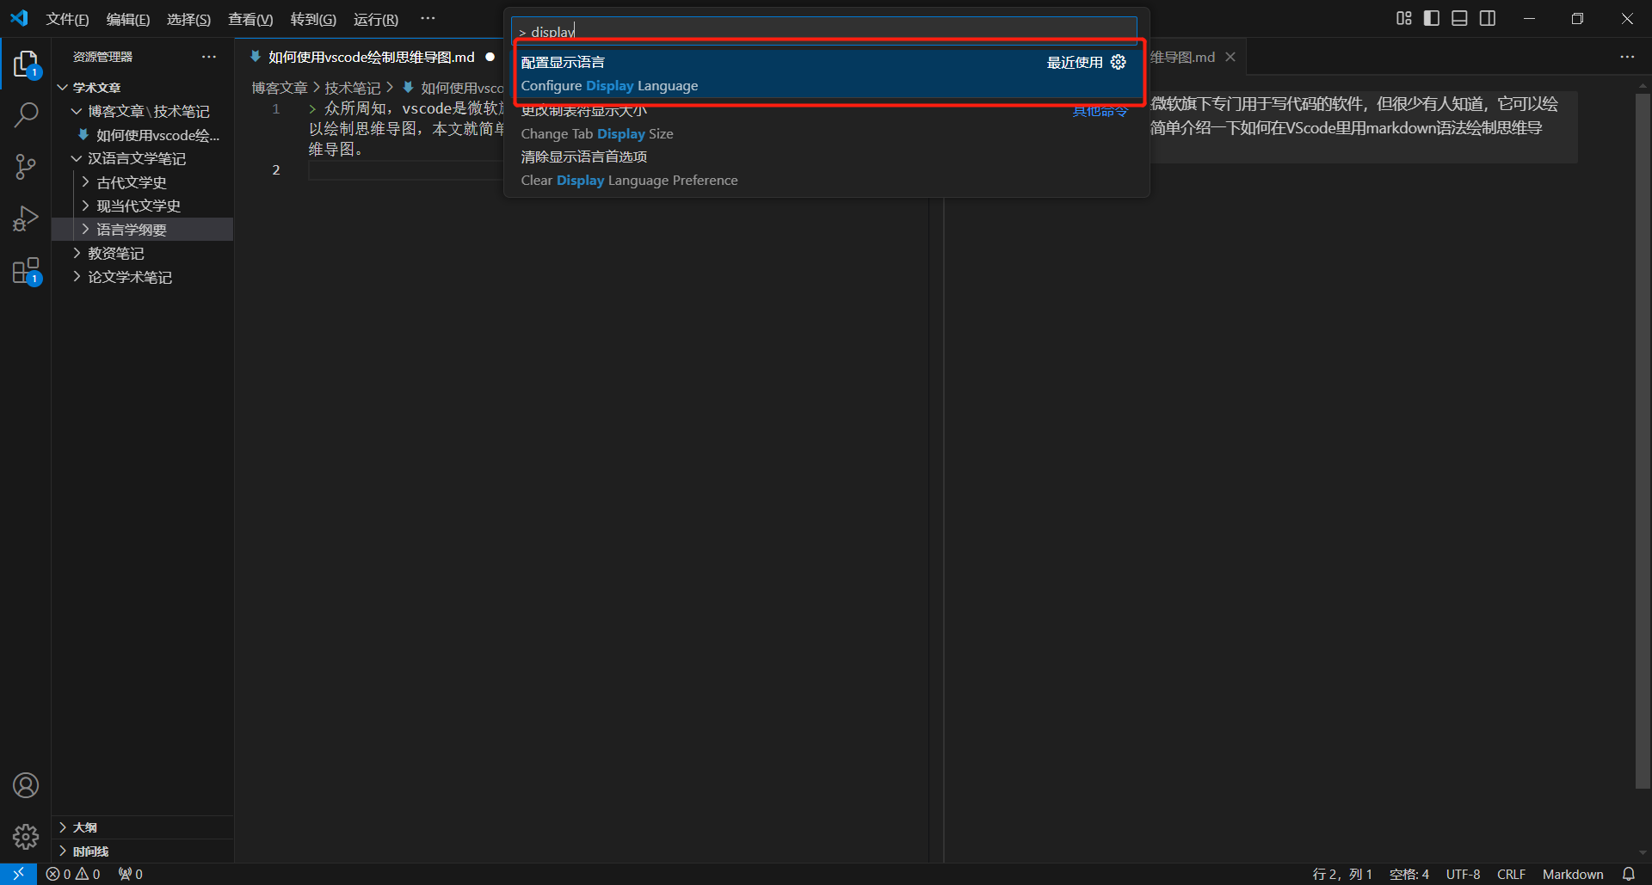Open the Explorer view in activity bar
The image size is (1652, 885).
pos(26,65)
